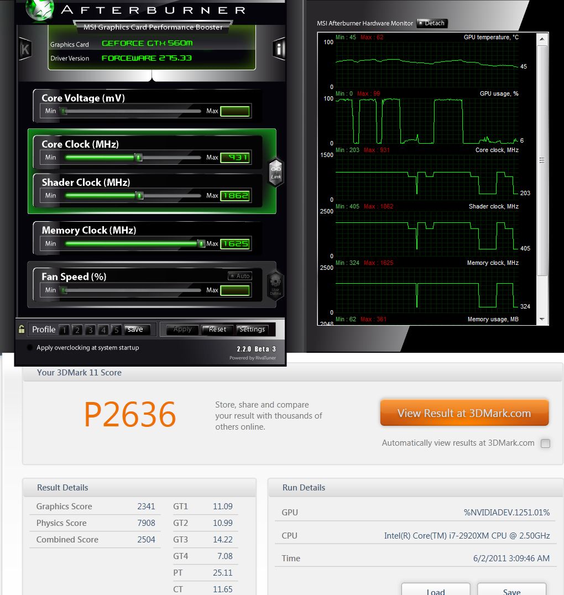Click the GPU temperature graph
Viewport: 564px width, 595px height.
point(427,65)
